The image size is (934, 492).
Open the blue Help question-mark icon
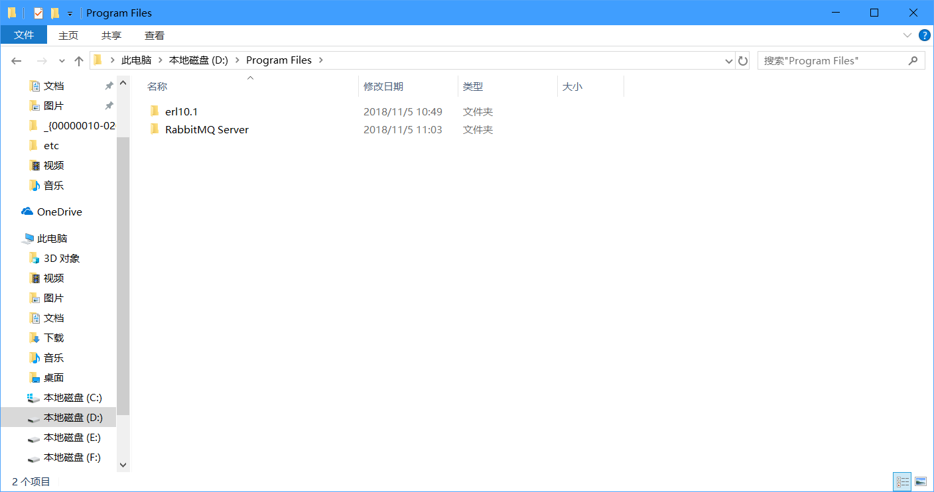(924, 35)
